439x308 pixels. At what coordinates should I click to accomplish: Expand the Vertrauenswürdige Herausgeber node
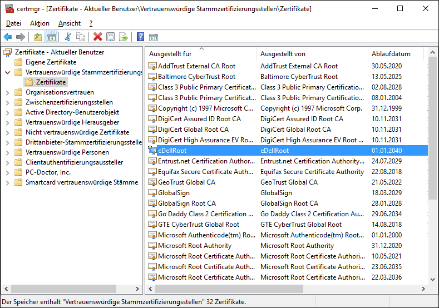coord(8,123)
